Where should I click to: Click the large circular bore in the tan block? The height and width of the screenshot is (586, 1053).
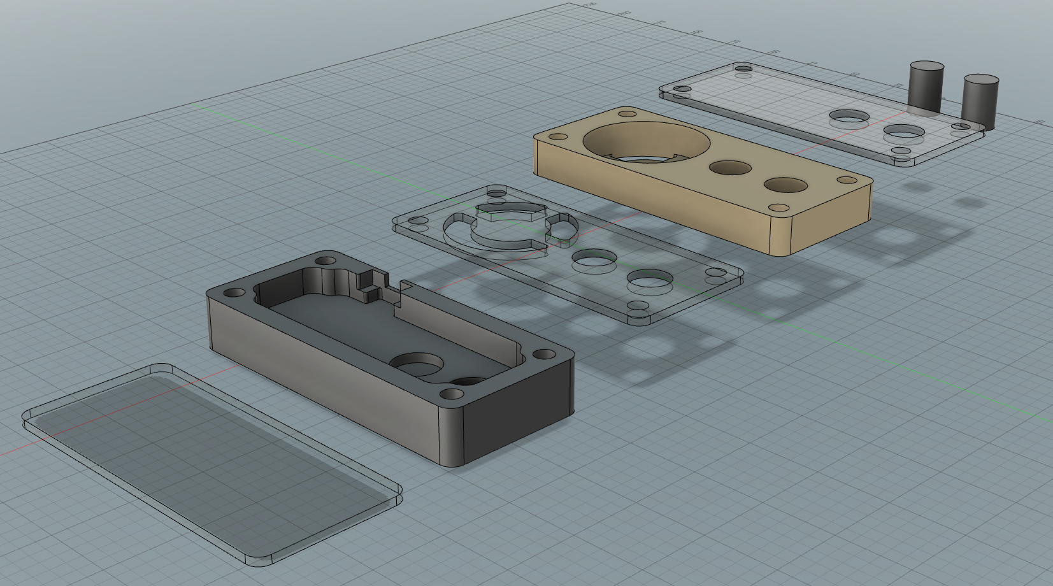(647, 143)
